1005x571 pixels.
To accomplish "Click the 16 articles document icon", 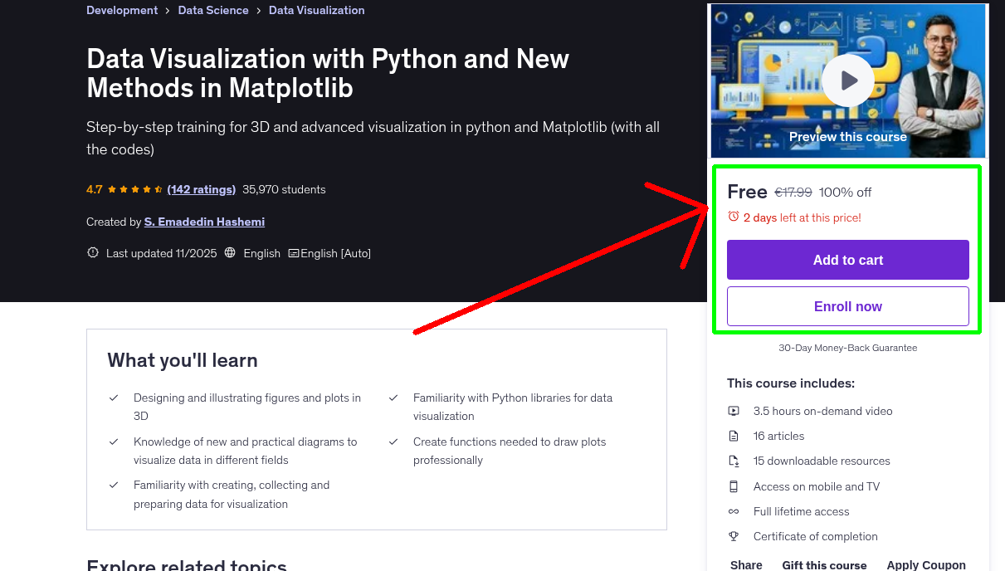I will pos(734,436).
